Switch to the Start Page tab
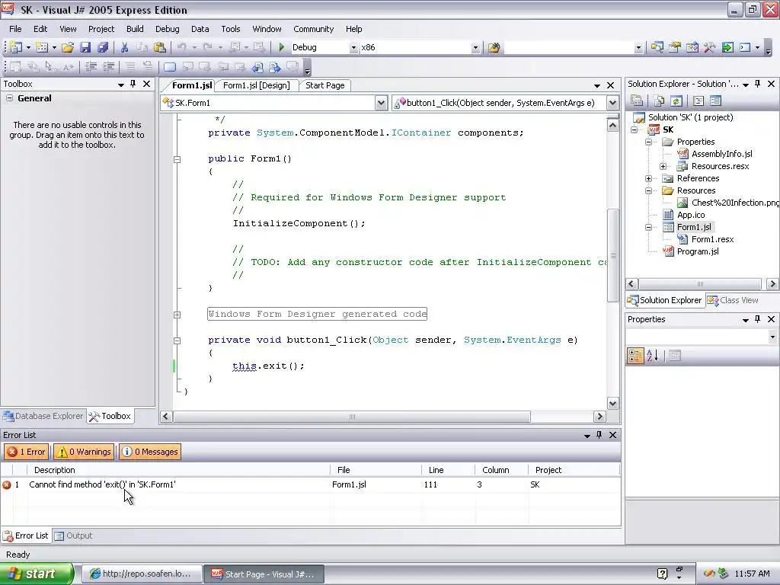 pos(324,85)
